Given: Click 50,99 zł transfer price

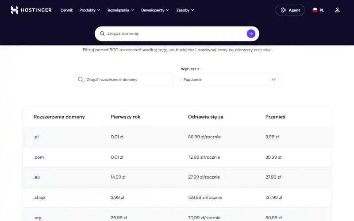Looking at the screenshot, I should coord(273,217).
